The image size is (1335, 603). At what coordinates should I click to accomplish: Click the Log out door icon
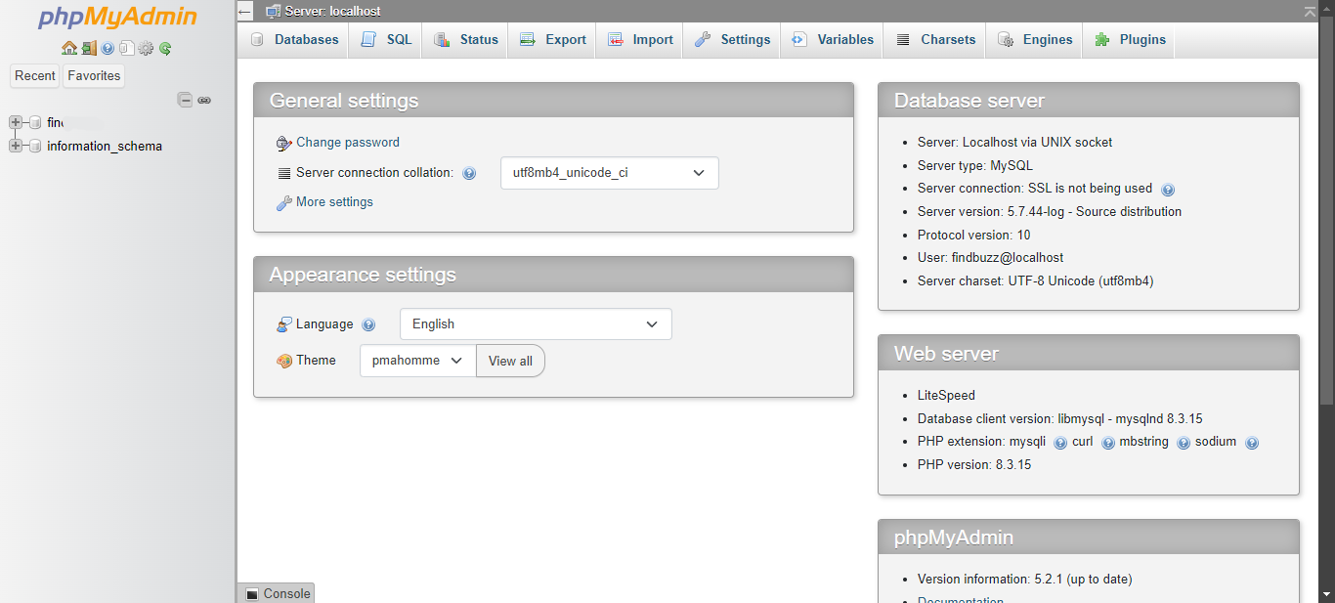coord(89,48)
